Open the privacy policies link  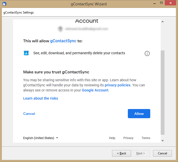click(x=117, y=85)
